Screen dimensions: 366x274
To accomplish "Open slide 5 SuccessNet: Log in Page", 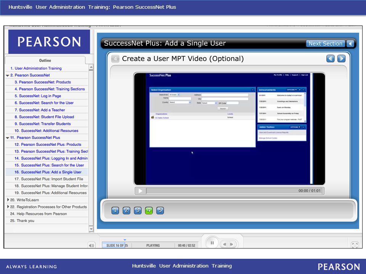I will 38,96.
